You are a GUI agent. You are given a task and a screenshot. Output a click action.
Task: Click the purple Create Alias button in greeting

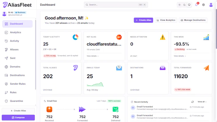coord(143,20)
